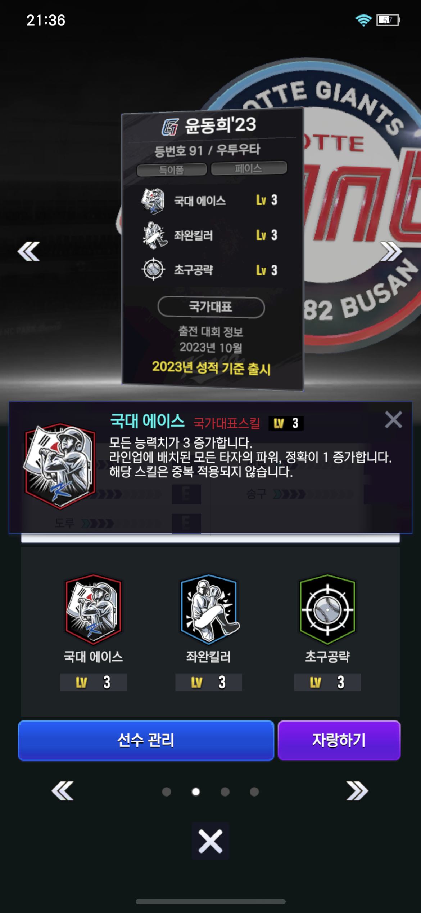Screen dimensions: 421x913
Task: Tap the 초구공략 target skill badge
Action: [x=327, y=609]
